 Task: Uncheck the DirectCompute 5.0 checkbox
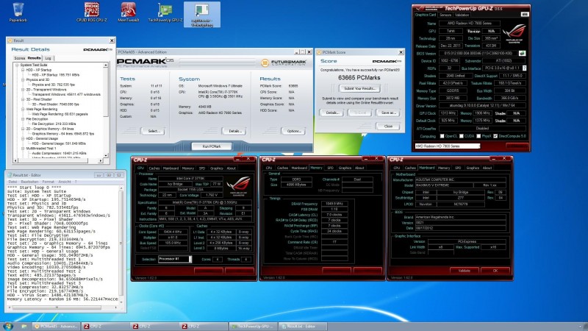coord(495,136)
